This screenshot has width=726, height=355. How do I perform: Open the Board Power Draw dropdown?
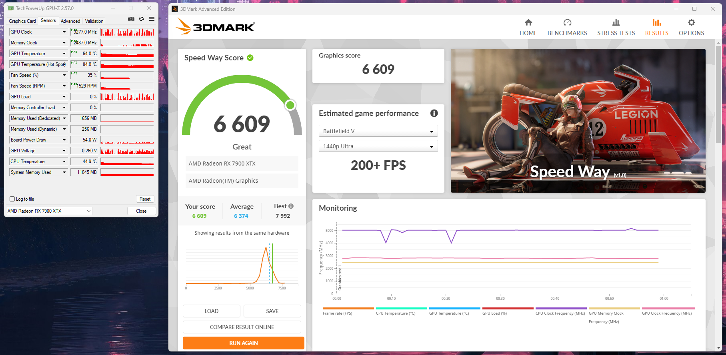click(x=64, y=140)
